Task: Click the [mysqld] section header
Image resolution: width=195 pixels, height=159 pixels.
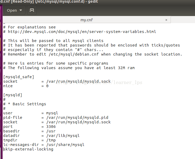Action: click(x=13, y=95)
